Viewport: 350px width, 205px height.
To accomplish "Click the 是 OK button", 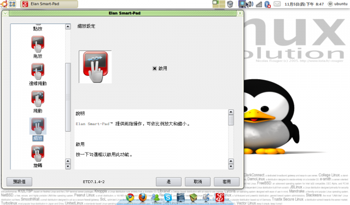I will click(x=168, y=181).
